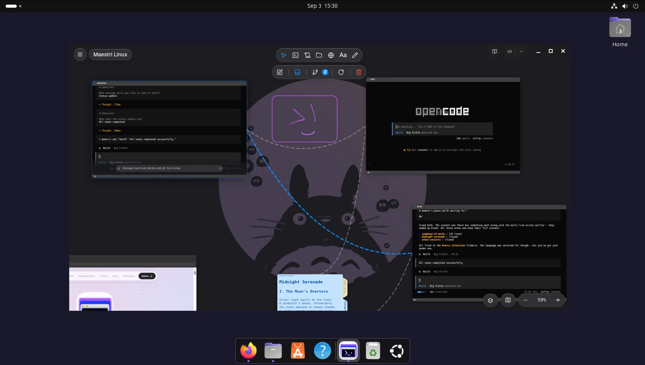Image resolution: width=645 pixels, height=365 pixels.
Task: Click the edit note icon
Action: click(280, 72)
